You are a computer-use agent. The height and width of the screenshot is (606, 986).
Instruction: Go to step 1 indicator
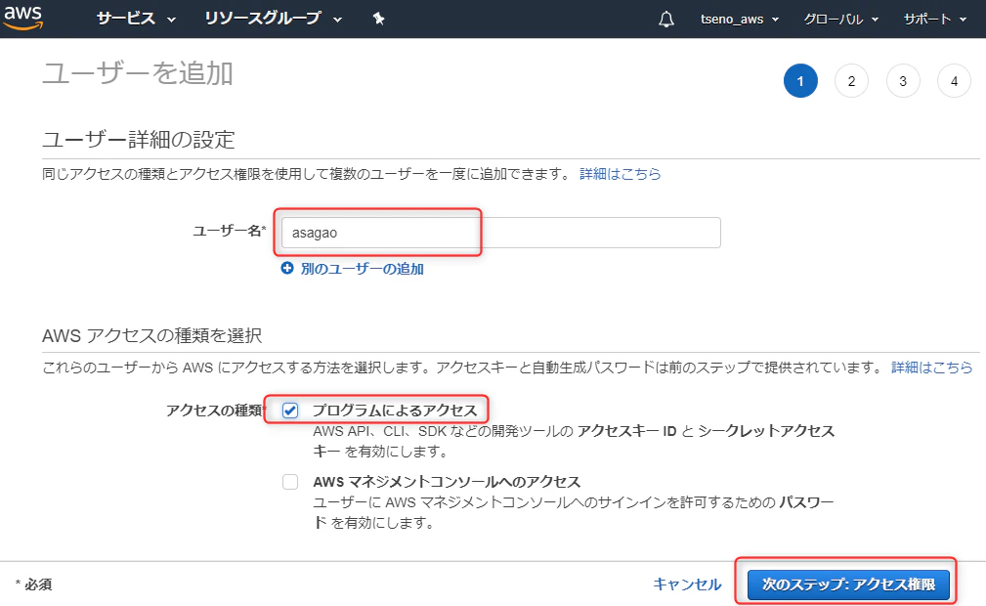(800, 81)
